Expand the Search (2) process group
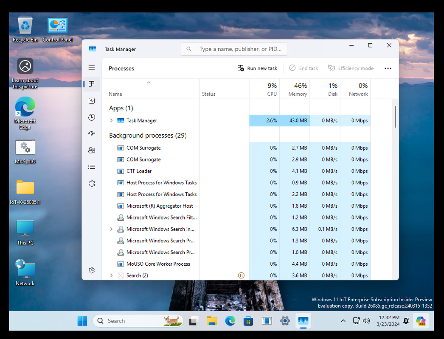This screenshot has width=444, height=339. 111,275
